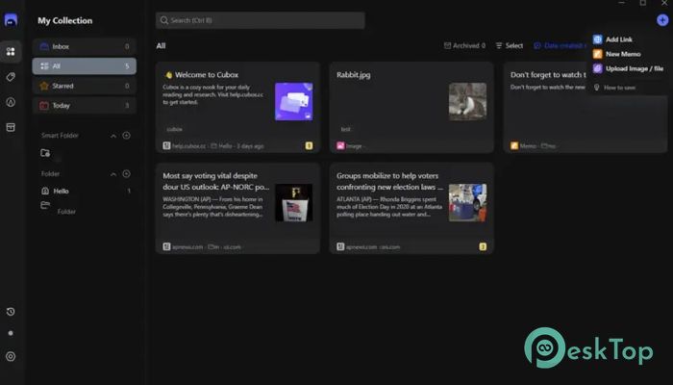Click apnews.com source on Most say voting card
673x385 pixels.
pyautogui.click(x=187, y=247)
